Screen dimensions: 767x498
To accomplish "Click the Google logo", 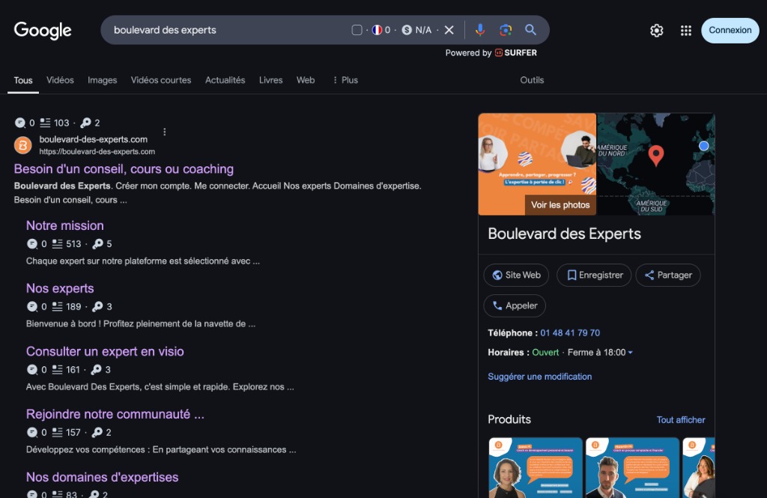I will click(x=43, y=31).
